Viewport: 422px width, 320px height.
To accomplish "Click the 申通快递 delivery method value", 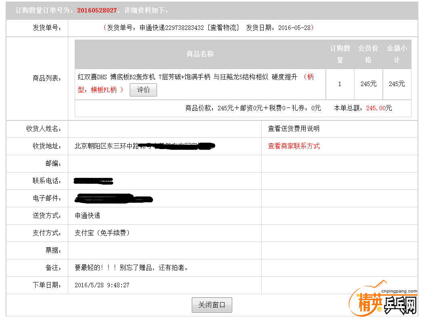I will tap(88, 215).
